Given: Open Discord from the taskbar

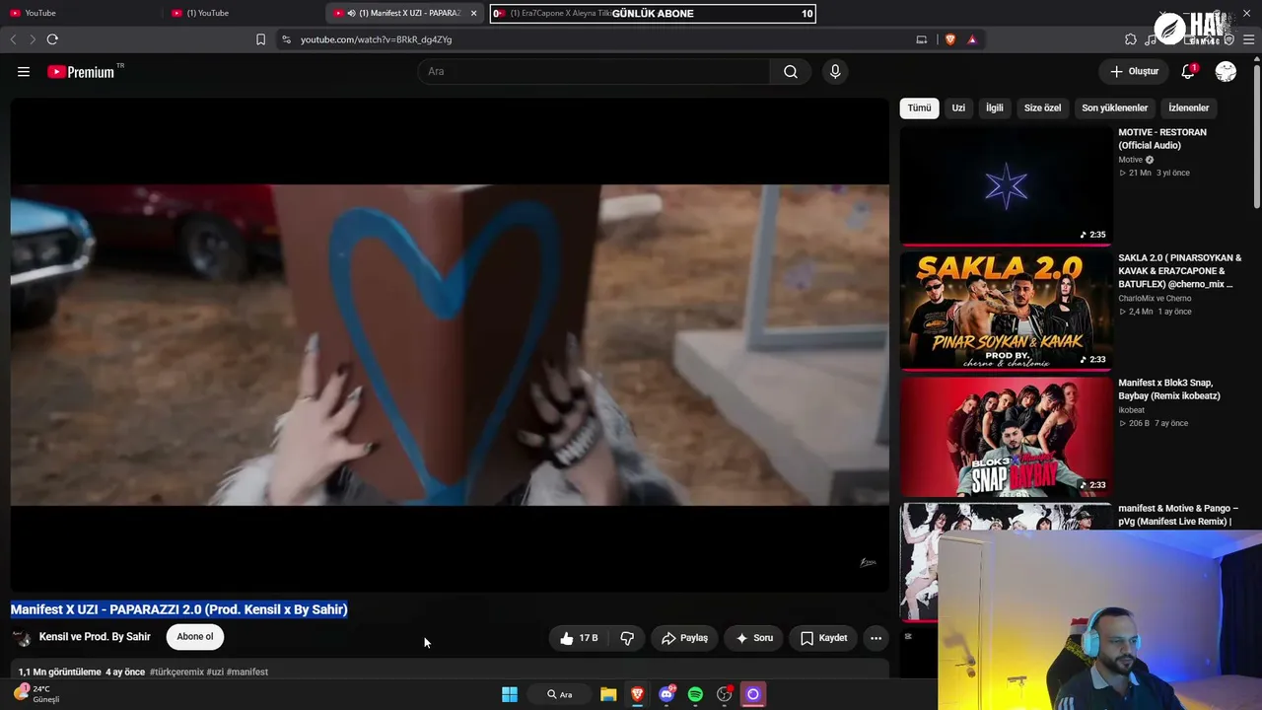Looking at the screenshot, I should (x=666, y=694).
